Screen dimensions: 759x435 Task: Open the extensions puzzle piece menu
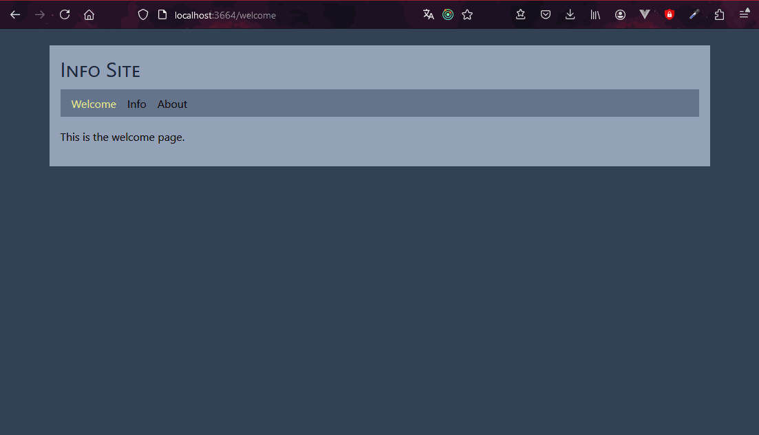pyautogui.click(x=719, y=14)
